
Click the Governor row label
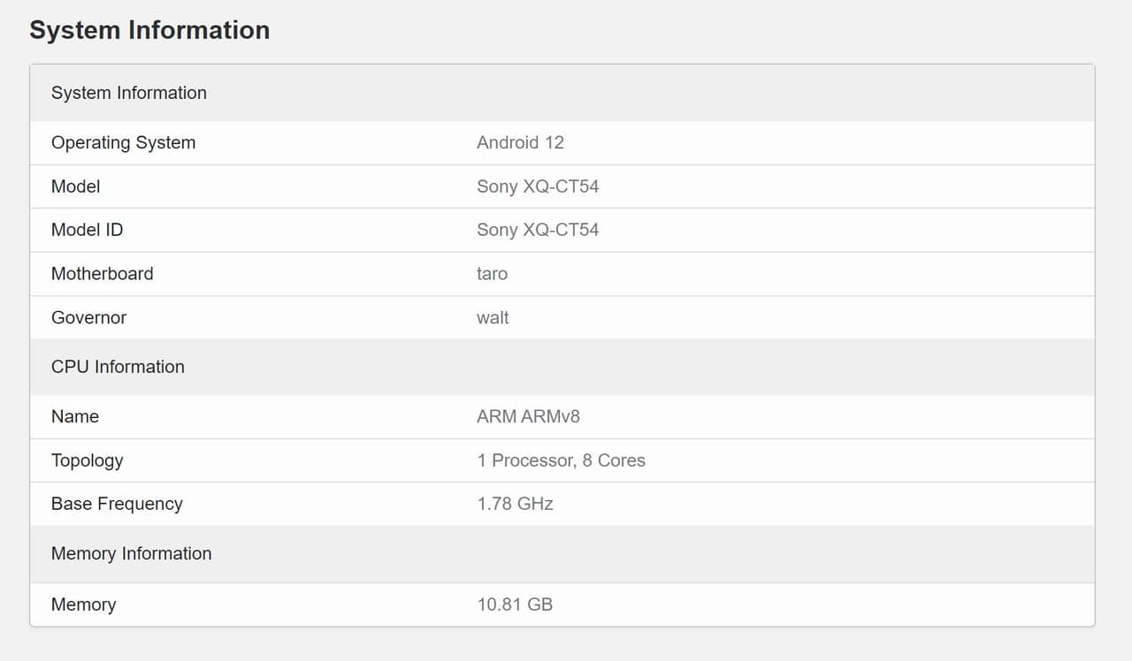[x=88, y=317]
